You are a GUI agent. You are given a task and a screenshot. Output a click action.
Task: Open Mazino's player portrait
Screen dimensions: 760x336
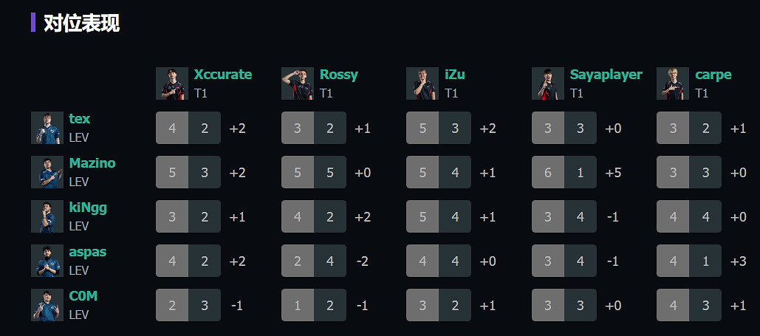[47, 172]
